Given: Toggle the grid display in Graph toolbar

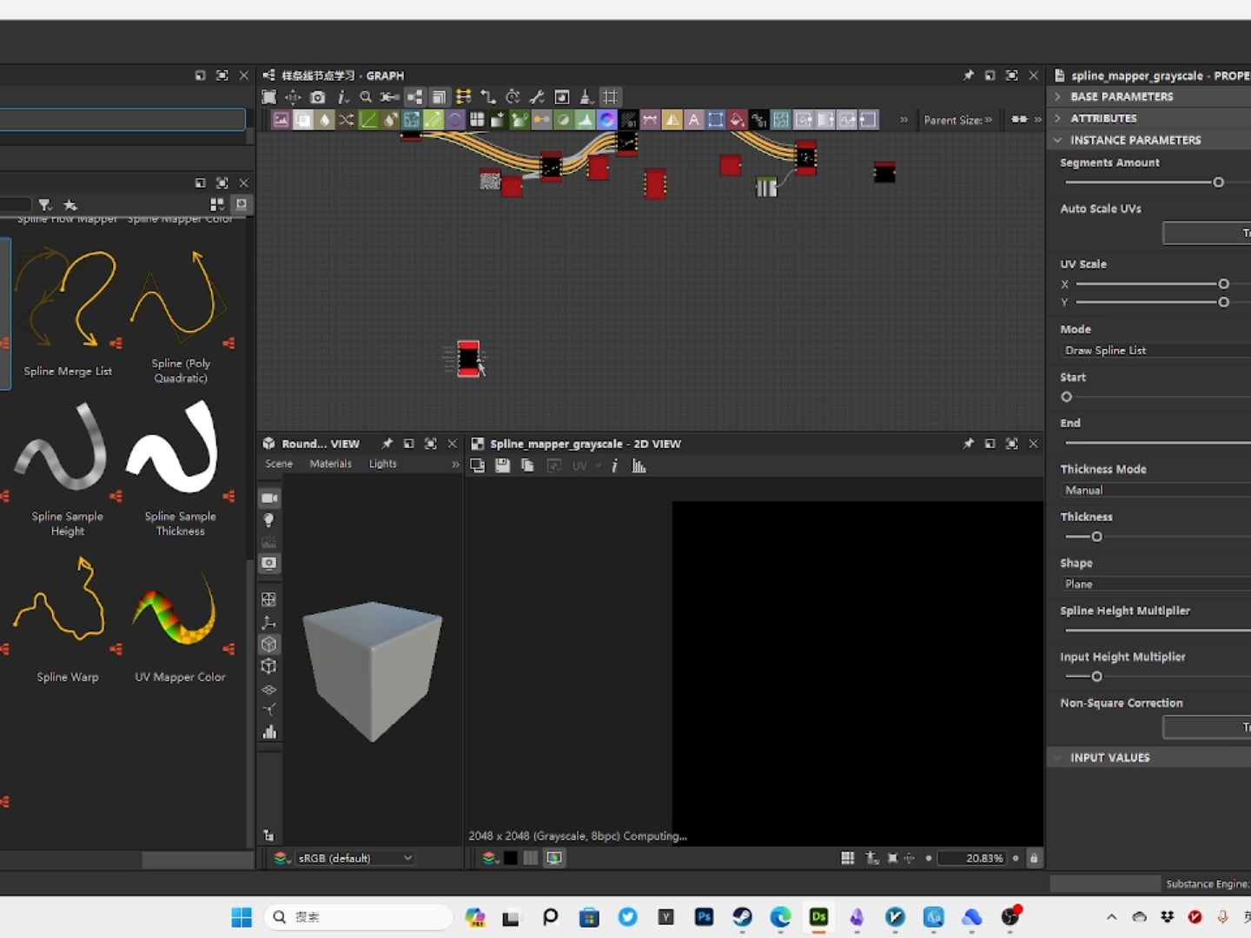Looking at the screenshot, I should (611, 97).
